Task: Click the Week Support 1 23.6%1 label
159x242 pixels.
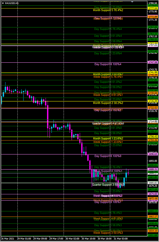Action: (108, 142)
